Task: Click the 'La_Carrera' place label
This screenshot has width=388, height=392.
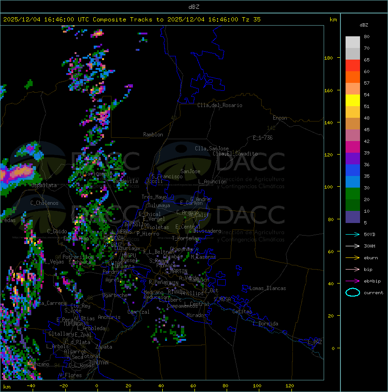Action: pyautogui.click(x=53, y=303)
